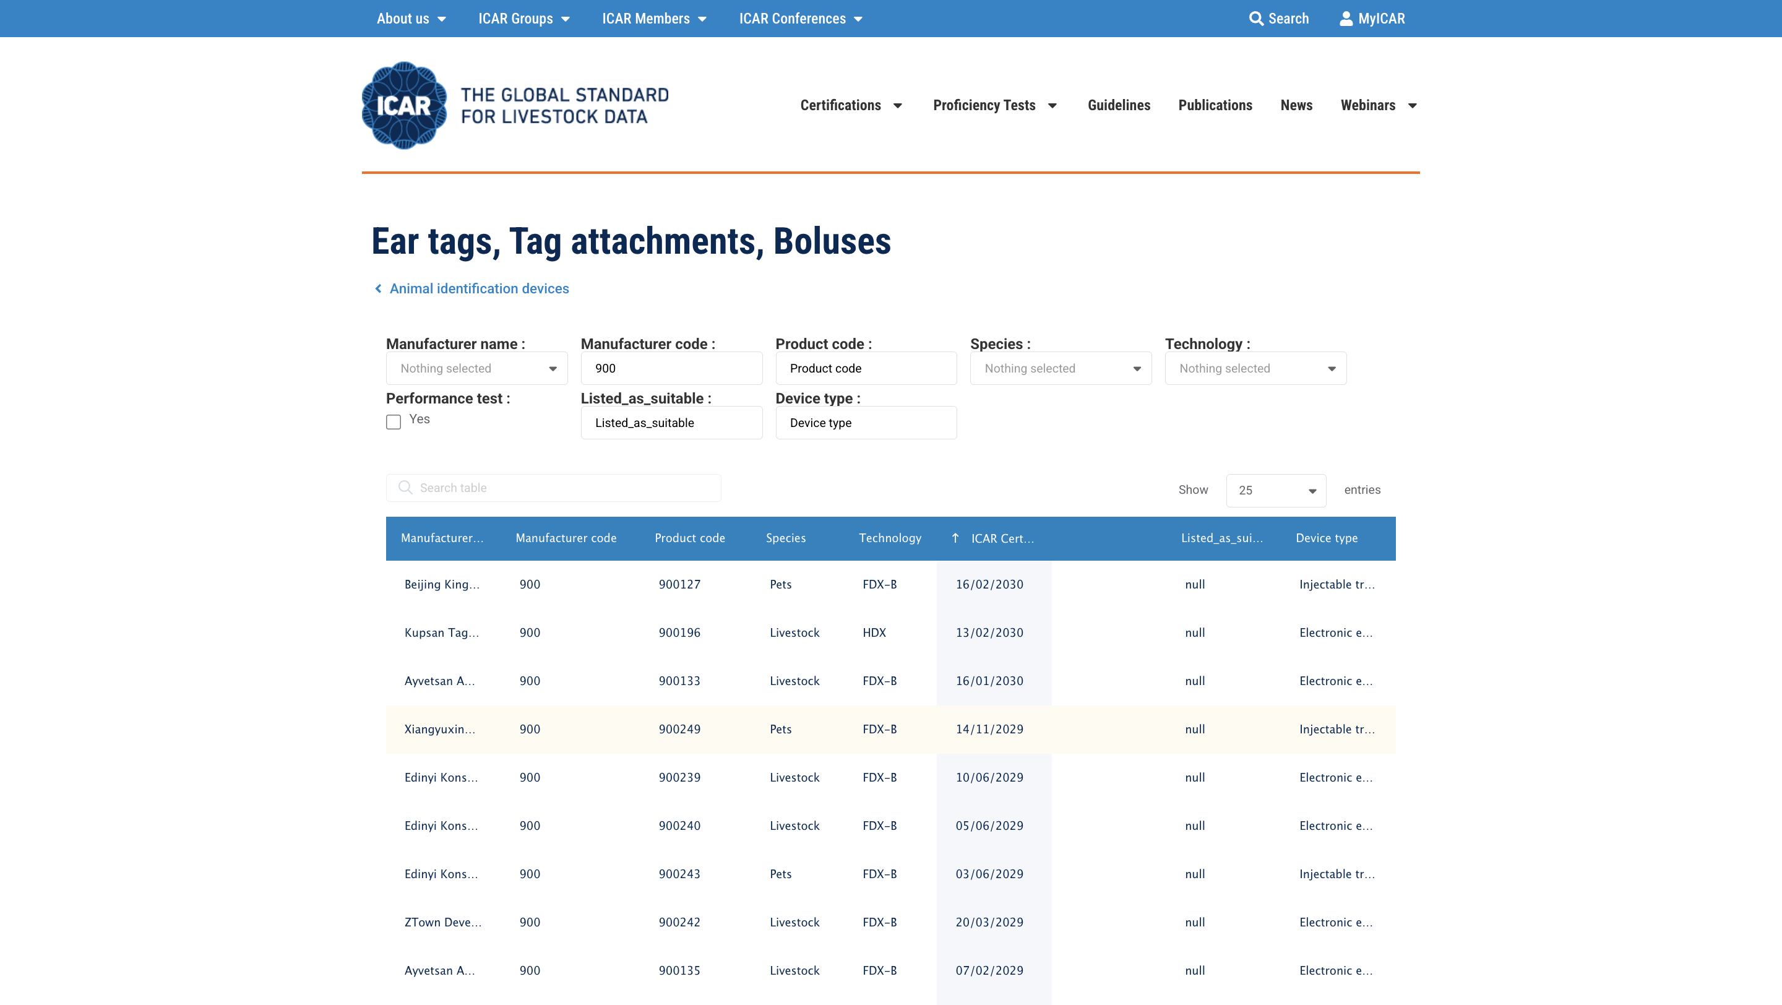Viewport: 1782px width, 1005px height.
Task: Enable the Performance test Yes checkbox
Action: pyautogui.click(x=394, y=422)
